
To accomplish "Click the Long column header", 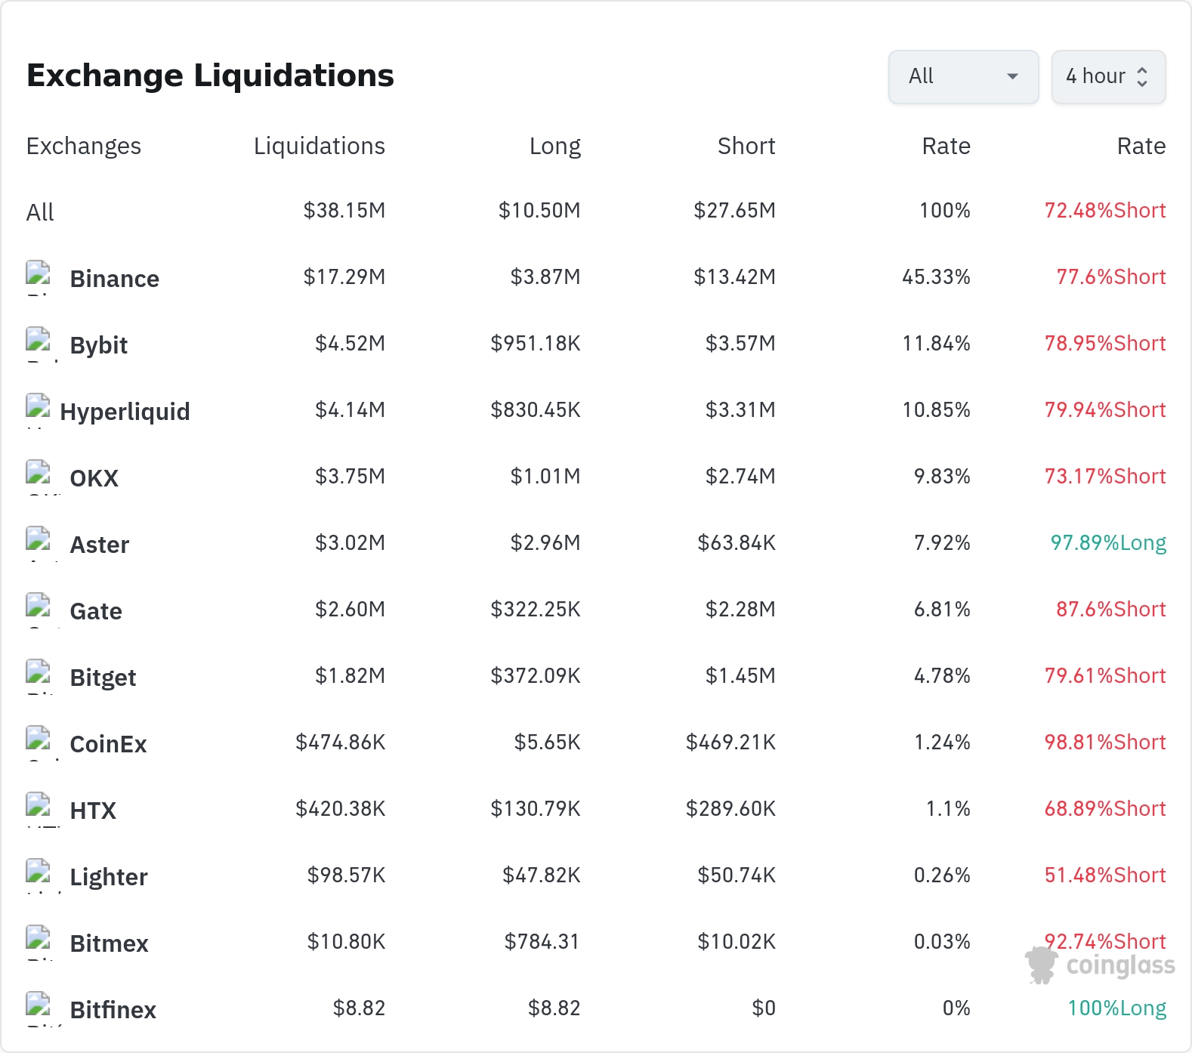I will coord(555,146).
